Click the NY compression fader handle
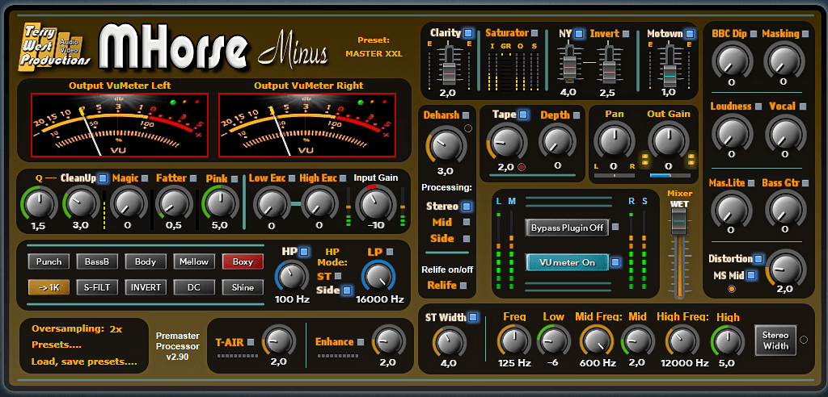The width and height of the screenshot is (828, 397). click(568, 66)
